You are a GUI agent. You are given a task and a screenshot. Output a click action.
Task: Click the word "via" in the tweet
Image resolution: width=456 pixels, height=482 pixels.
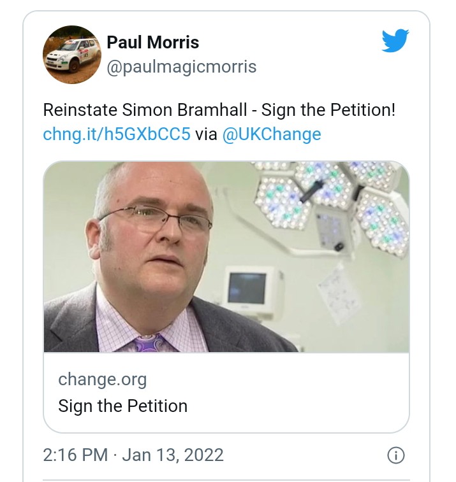(x=206, y=134)
